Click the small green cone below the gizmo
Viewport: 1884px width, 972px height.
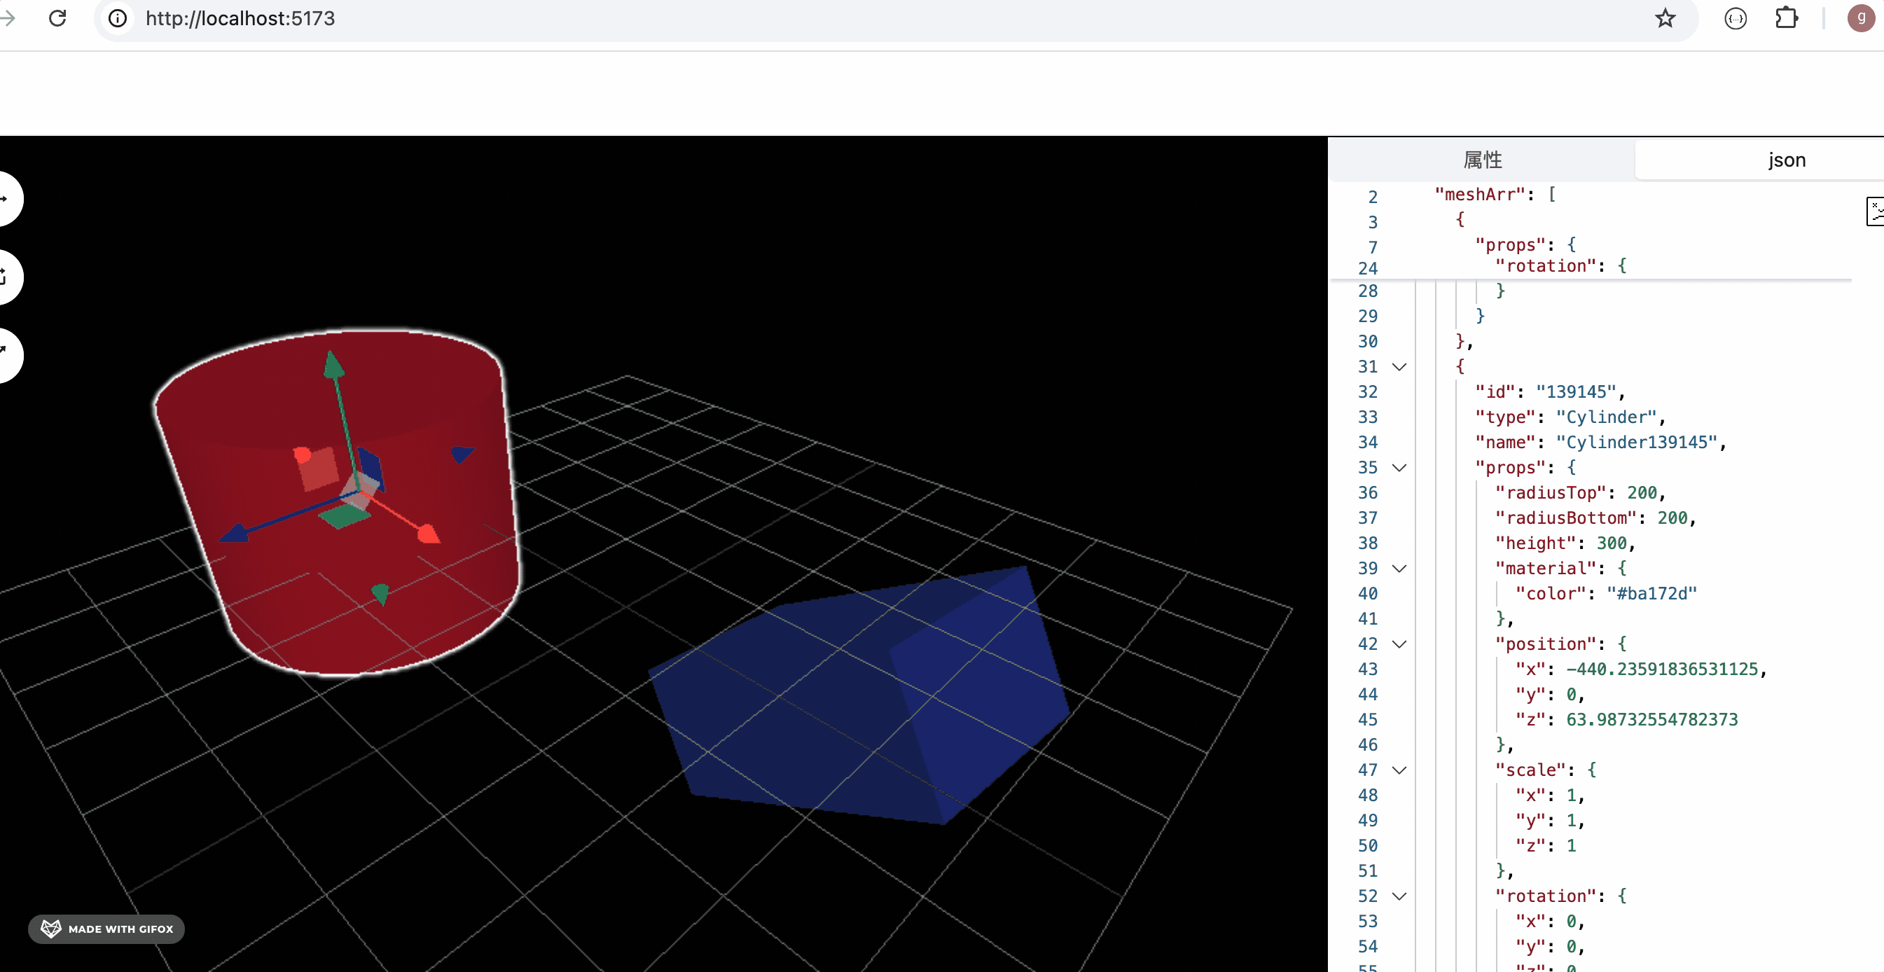coord(380,593)
